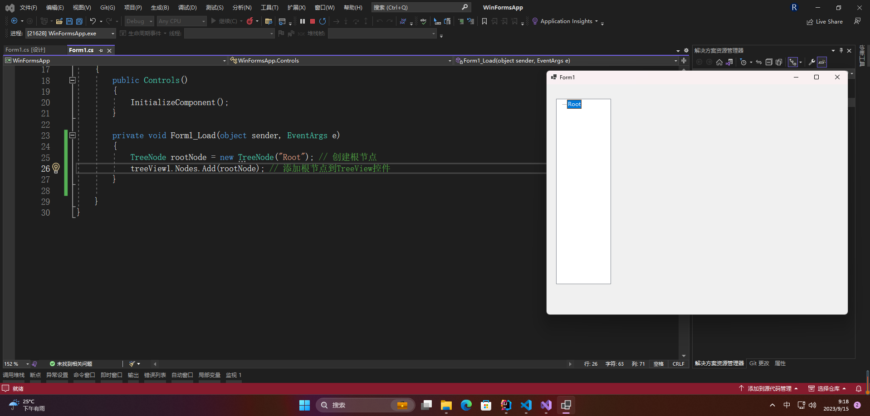Click 添加到源代码管理 in status bar
This screenshot has width=870, height=416.
(769, 388)
